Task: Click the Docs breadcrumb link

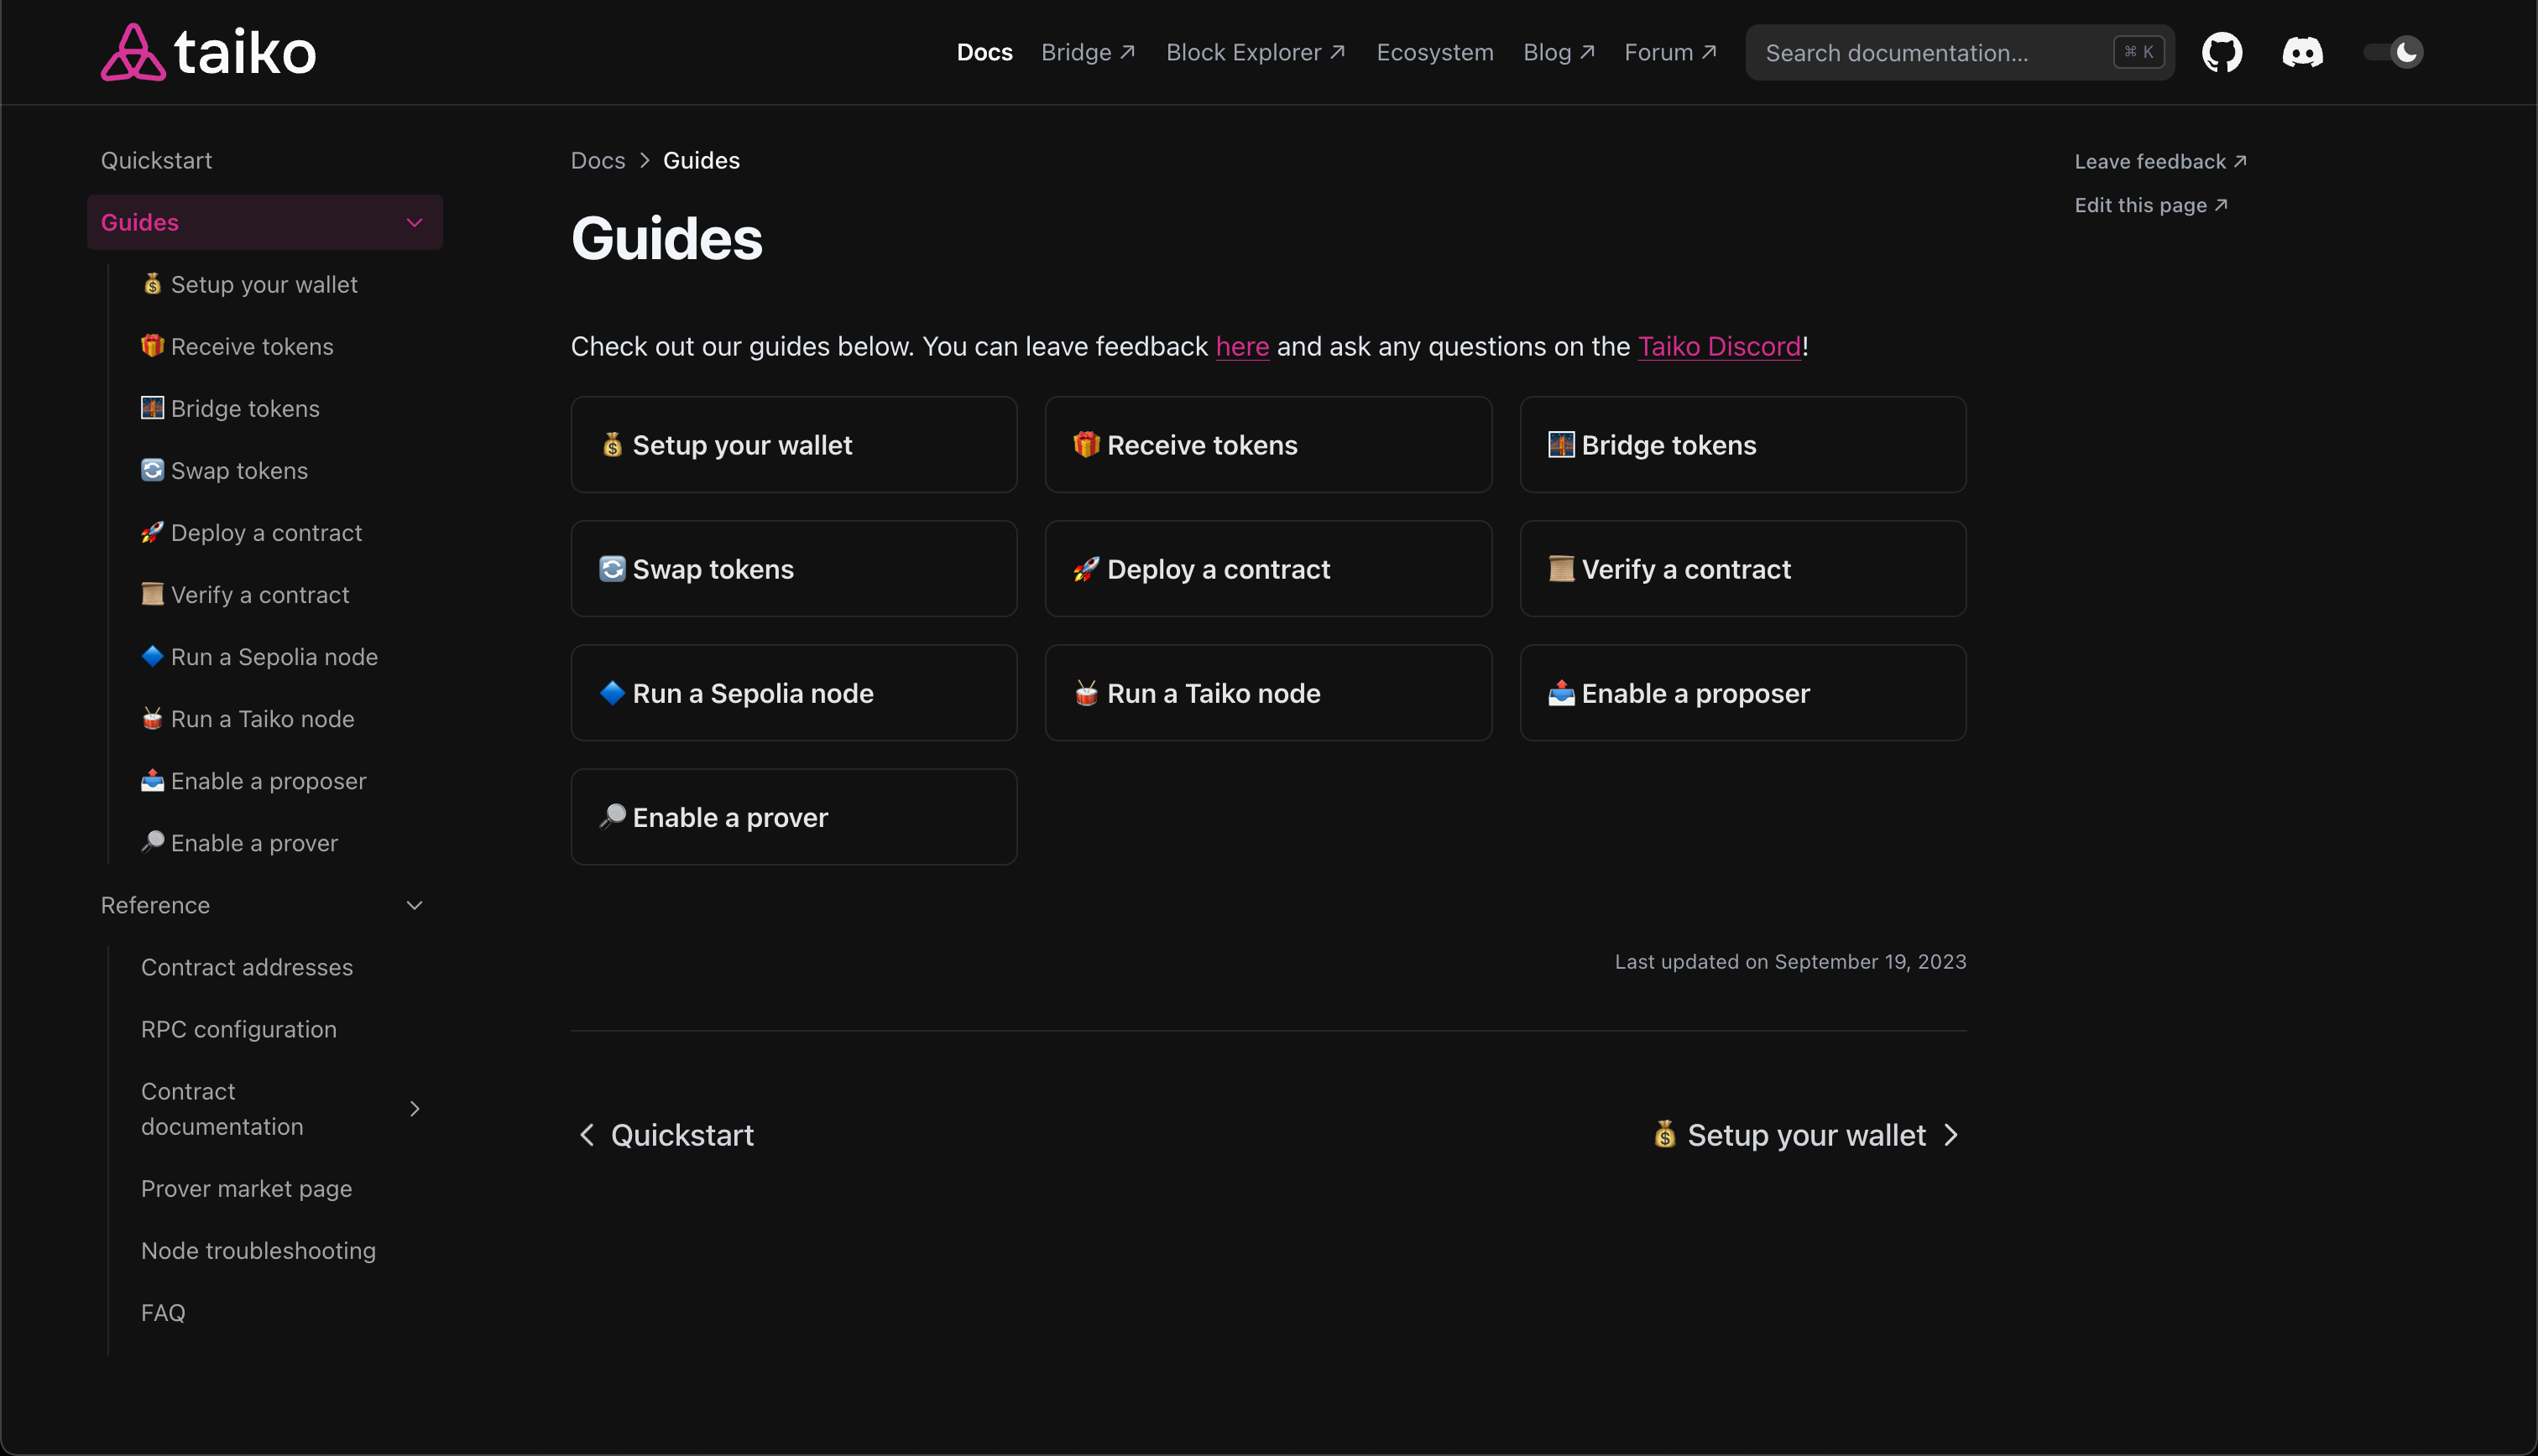Action: (x=598, y=160)
